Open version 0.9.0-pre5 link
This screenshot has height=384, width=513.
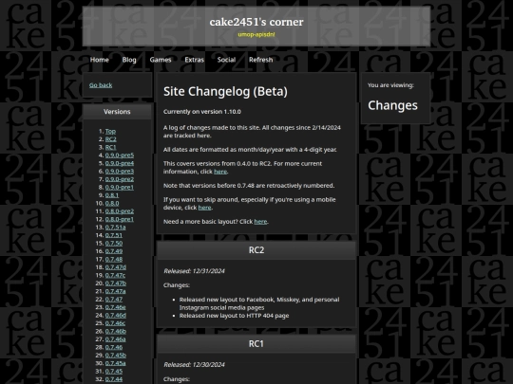(x=120, y=155)
